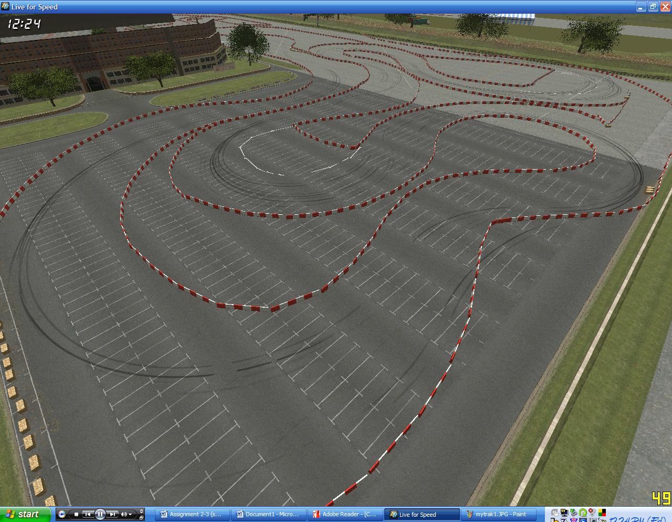The width and height of the screenshot is (672, 522).
Task: Pause playback in the Media Player toolbar
Action: pos(100,514)
